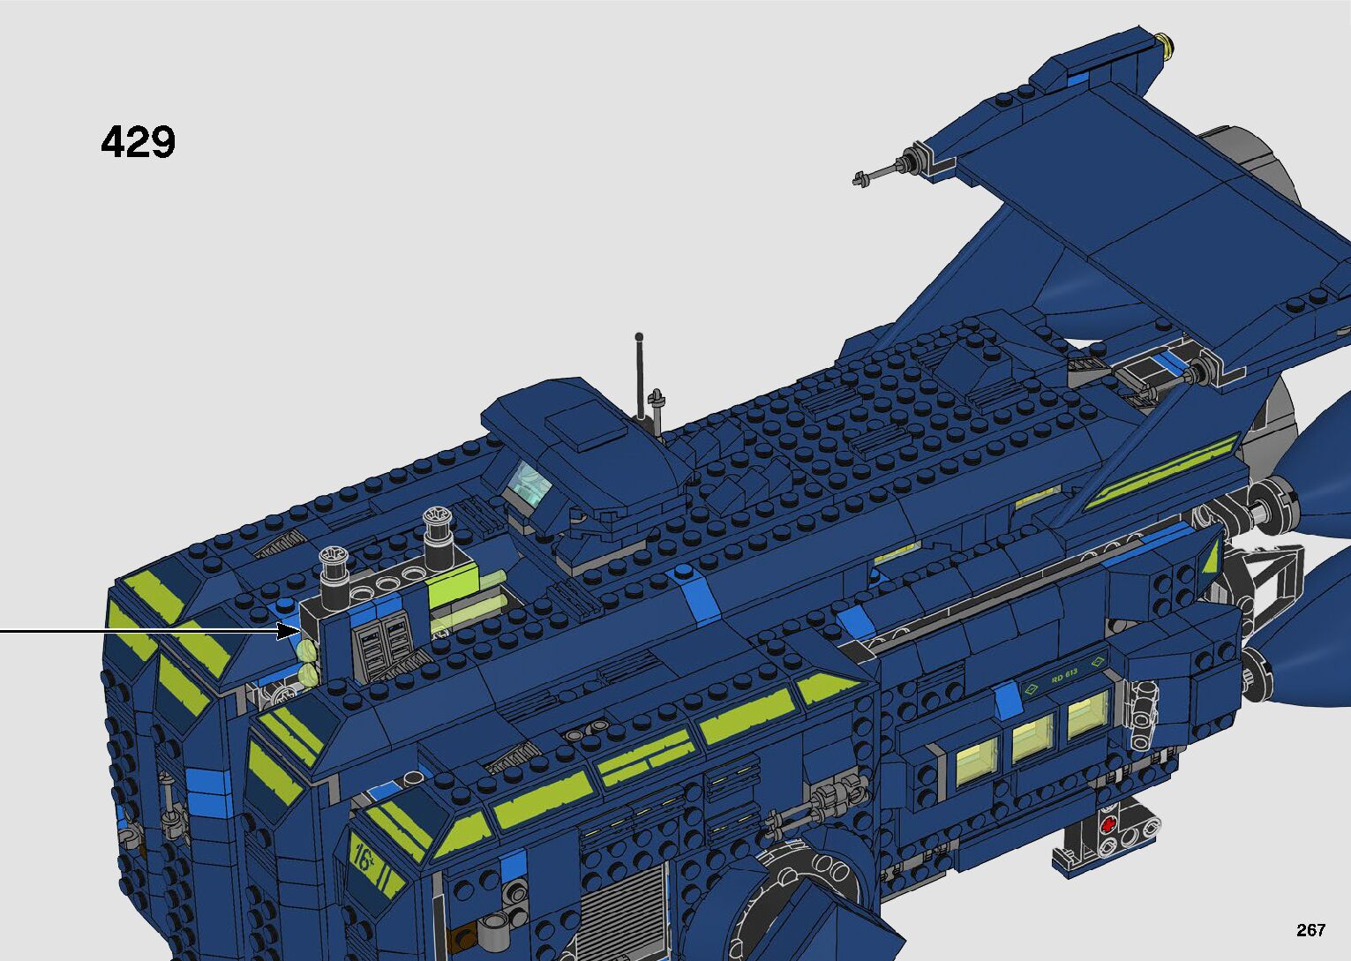Click the lime triangle marking on the rear fin
The height and width of the screenshot is (961, 1351).
point(1212,556)
